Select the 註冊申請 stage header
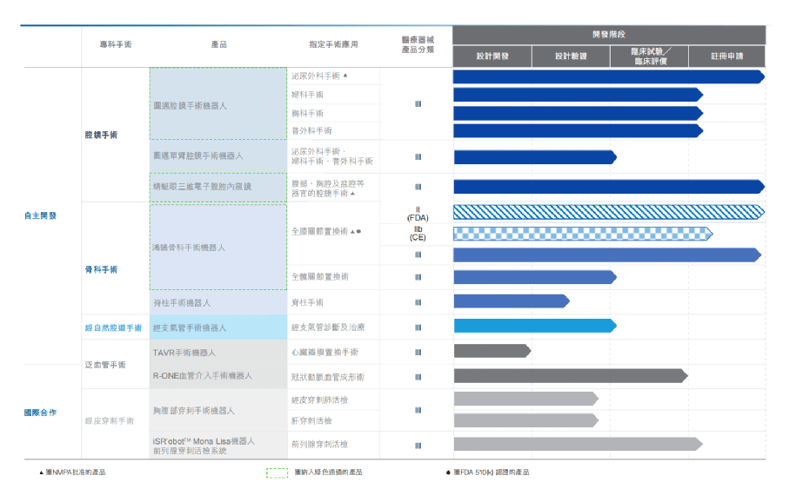The width and height of the screenshot is (796, 489). tap(727, 56)
